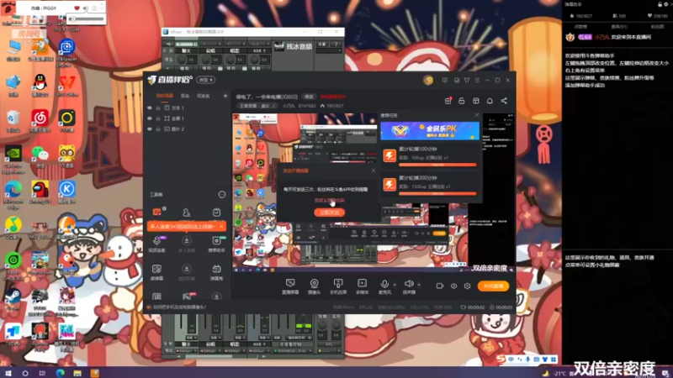
Task: Switch to the second scene tab
Action: coord(185,96)
